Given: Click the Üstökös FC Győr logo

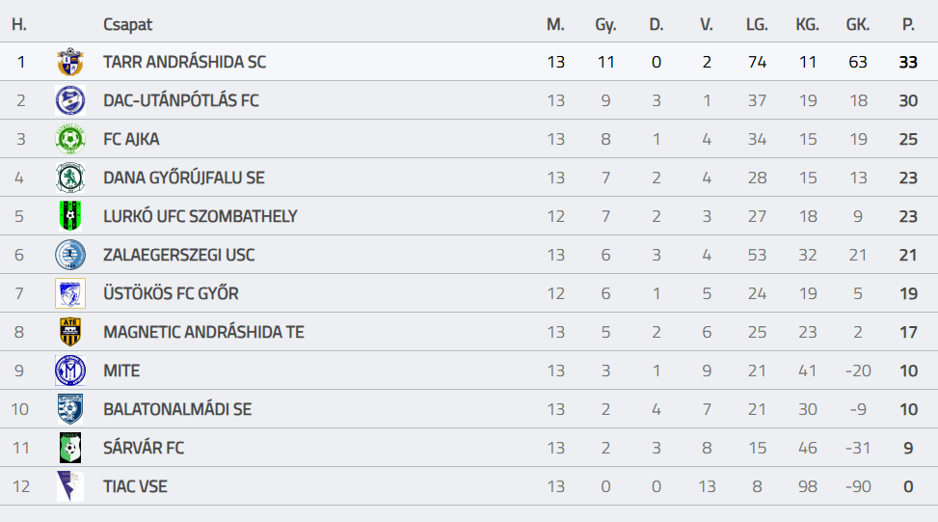Looking at the screenshot, I should (69, 293).
